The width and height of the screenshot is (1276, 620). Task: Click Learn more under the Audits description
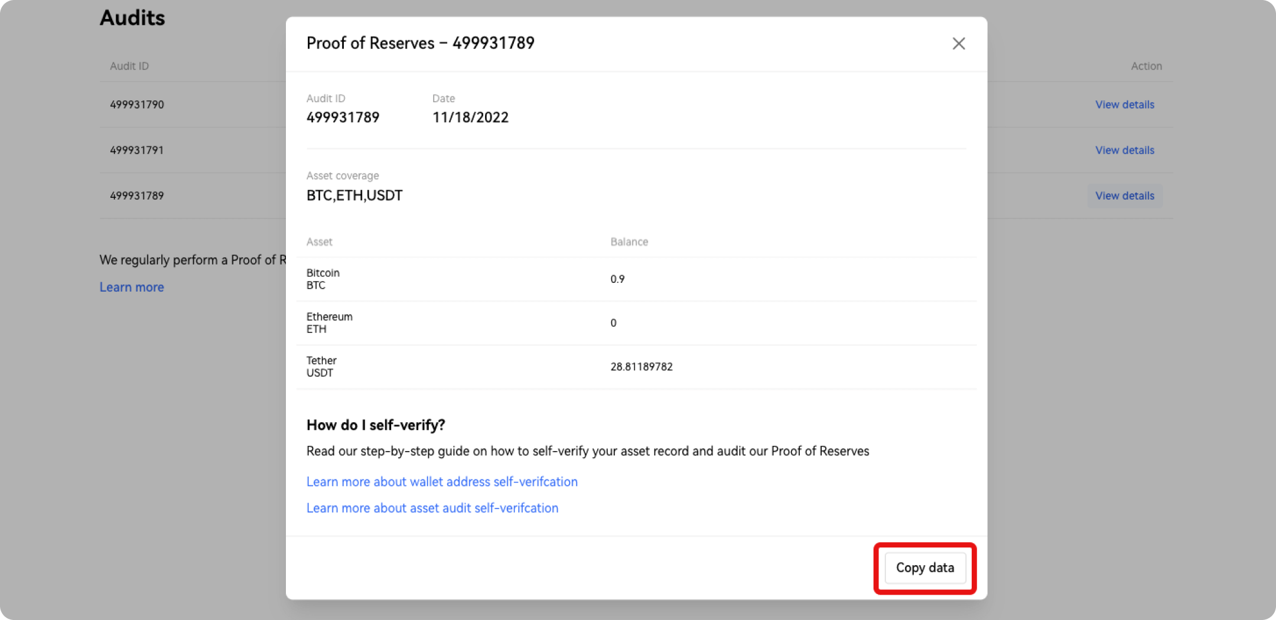point(132,287)
